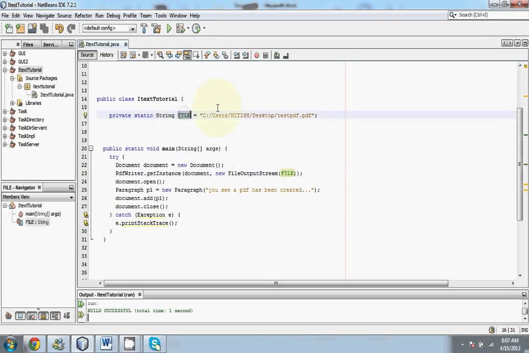Open the Window menu
The height and width of the screenshot is (353, 529).
pos(178,16)
